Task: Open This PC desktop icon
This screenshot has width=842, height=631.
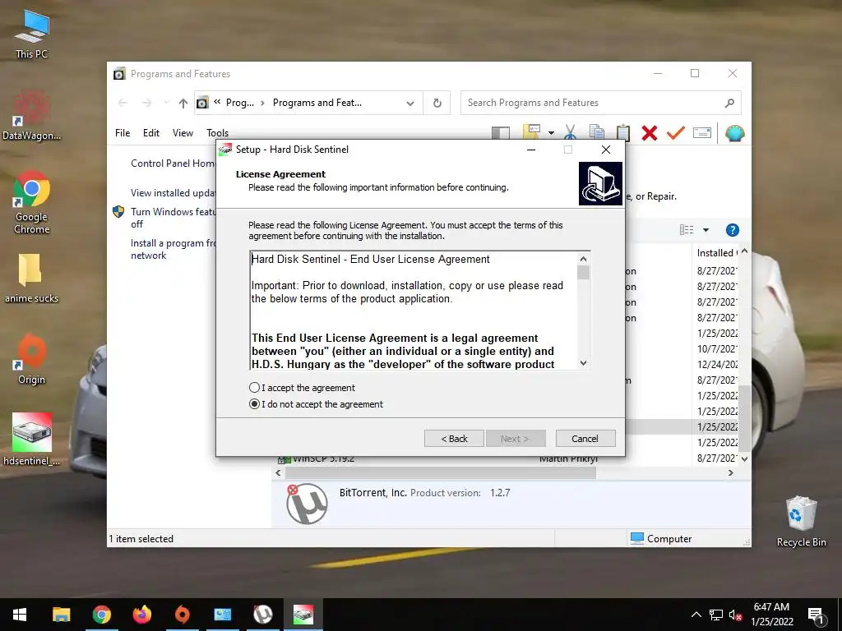Action: (x=32, y=35)
